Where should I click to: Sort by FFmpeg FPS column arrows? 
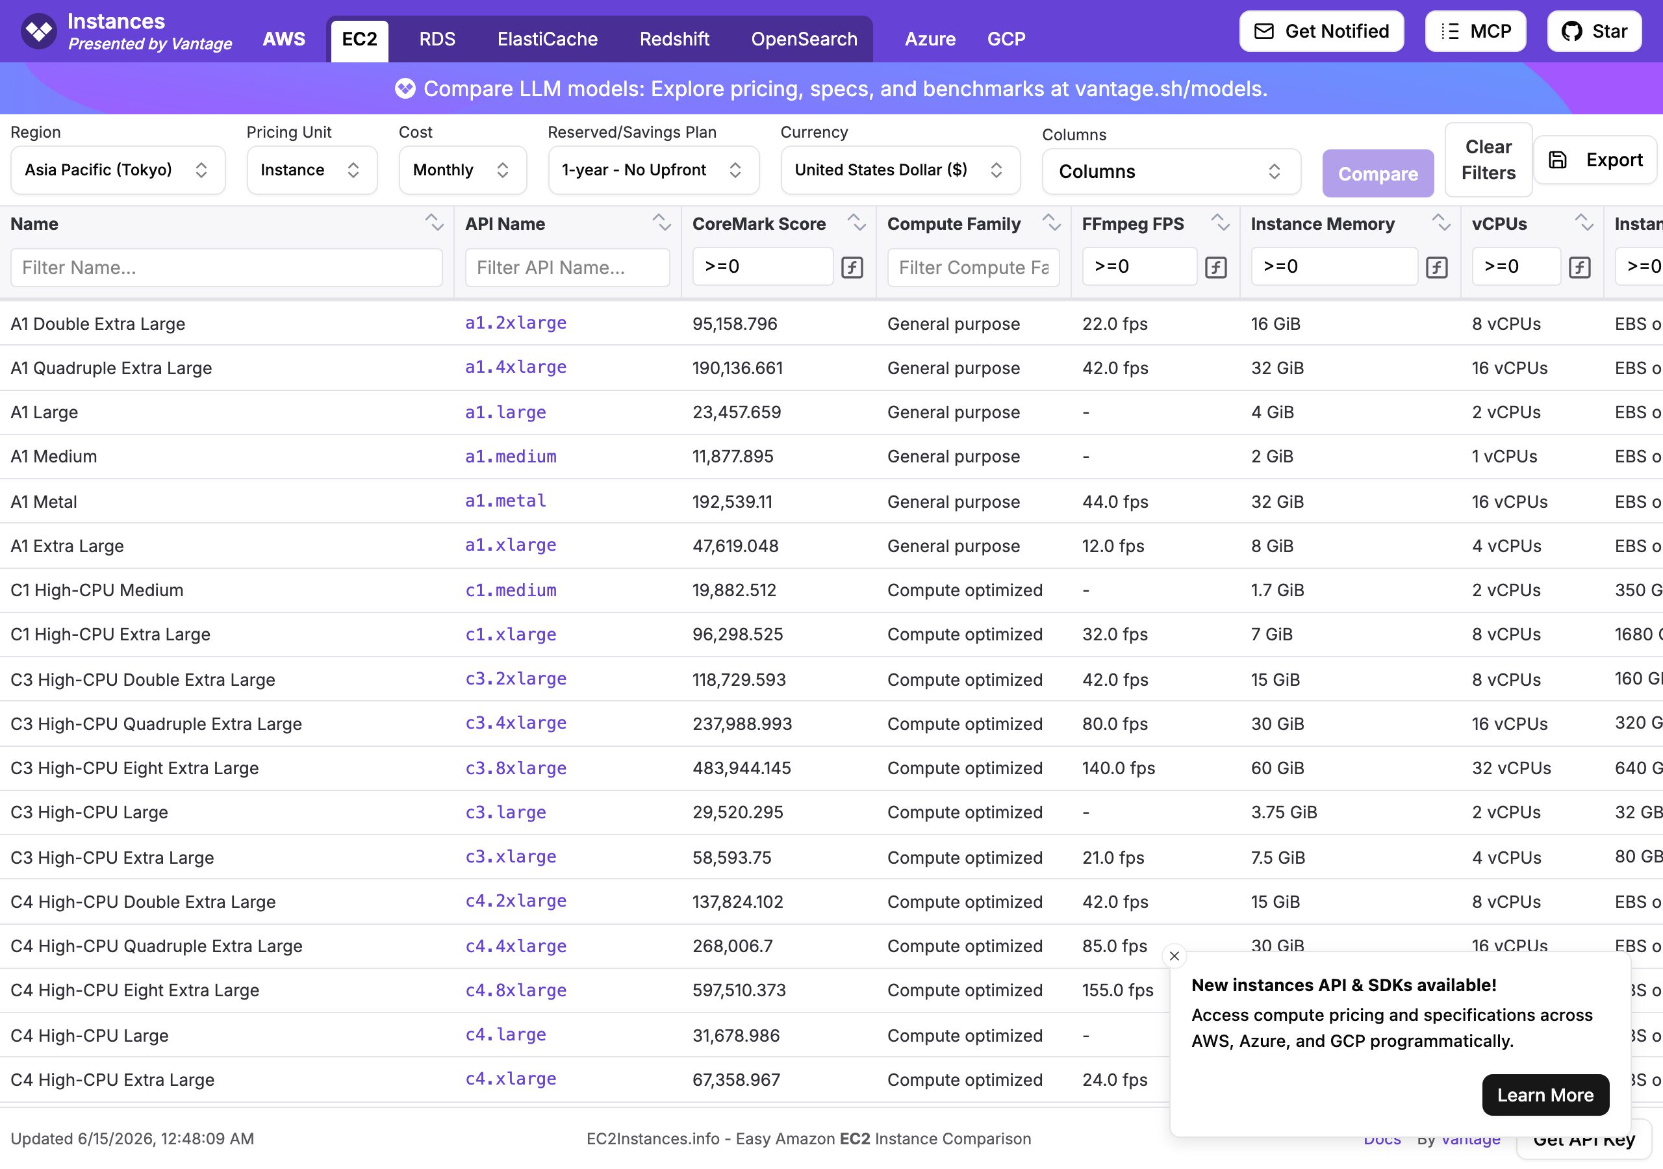(x=1220, y=223)
